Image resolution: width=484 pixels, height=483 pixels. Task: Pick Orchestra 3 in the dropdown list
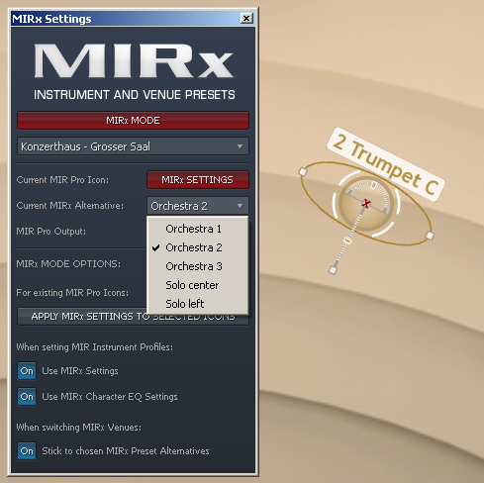coord(197,266)
